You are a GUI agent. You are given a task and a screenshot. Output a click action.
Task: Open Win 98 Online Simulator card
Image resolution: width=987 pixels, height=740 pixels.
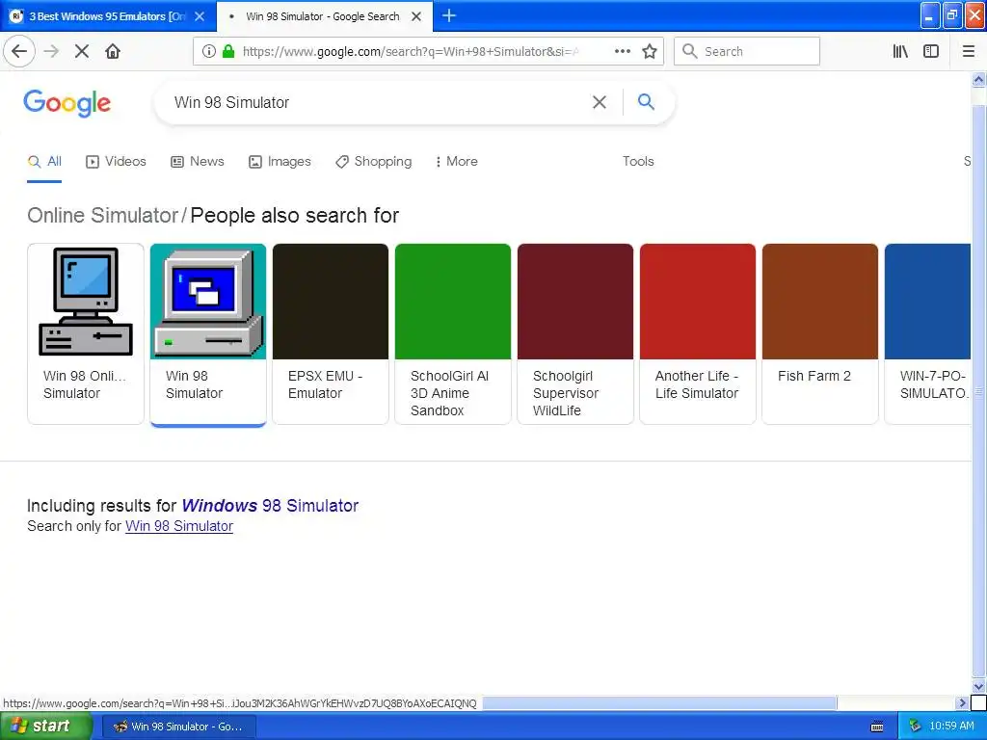(x=86, y=333)
